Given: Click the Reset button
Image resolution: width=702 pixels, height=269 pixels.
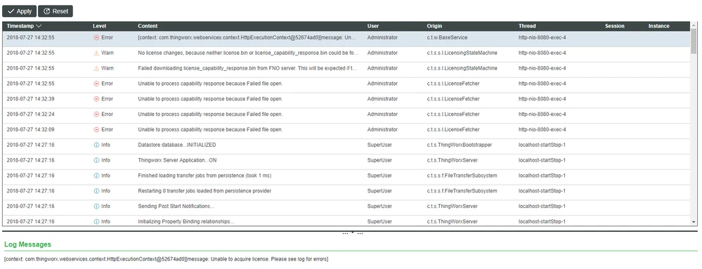Looking at the screenshot, I should click(x=55, y=11).
